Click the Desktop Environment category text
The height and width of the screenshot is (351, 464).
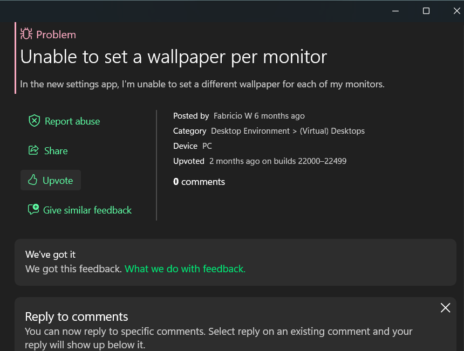(x=250, y=130)
